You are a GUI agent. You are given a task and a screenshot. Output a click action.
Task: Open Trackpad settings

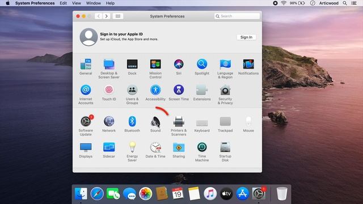click(225, 121)
